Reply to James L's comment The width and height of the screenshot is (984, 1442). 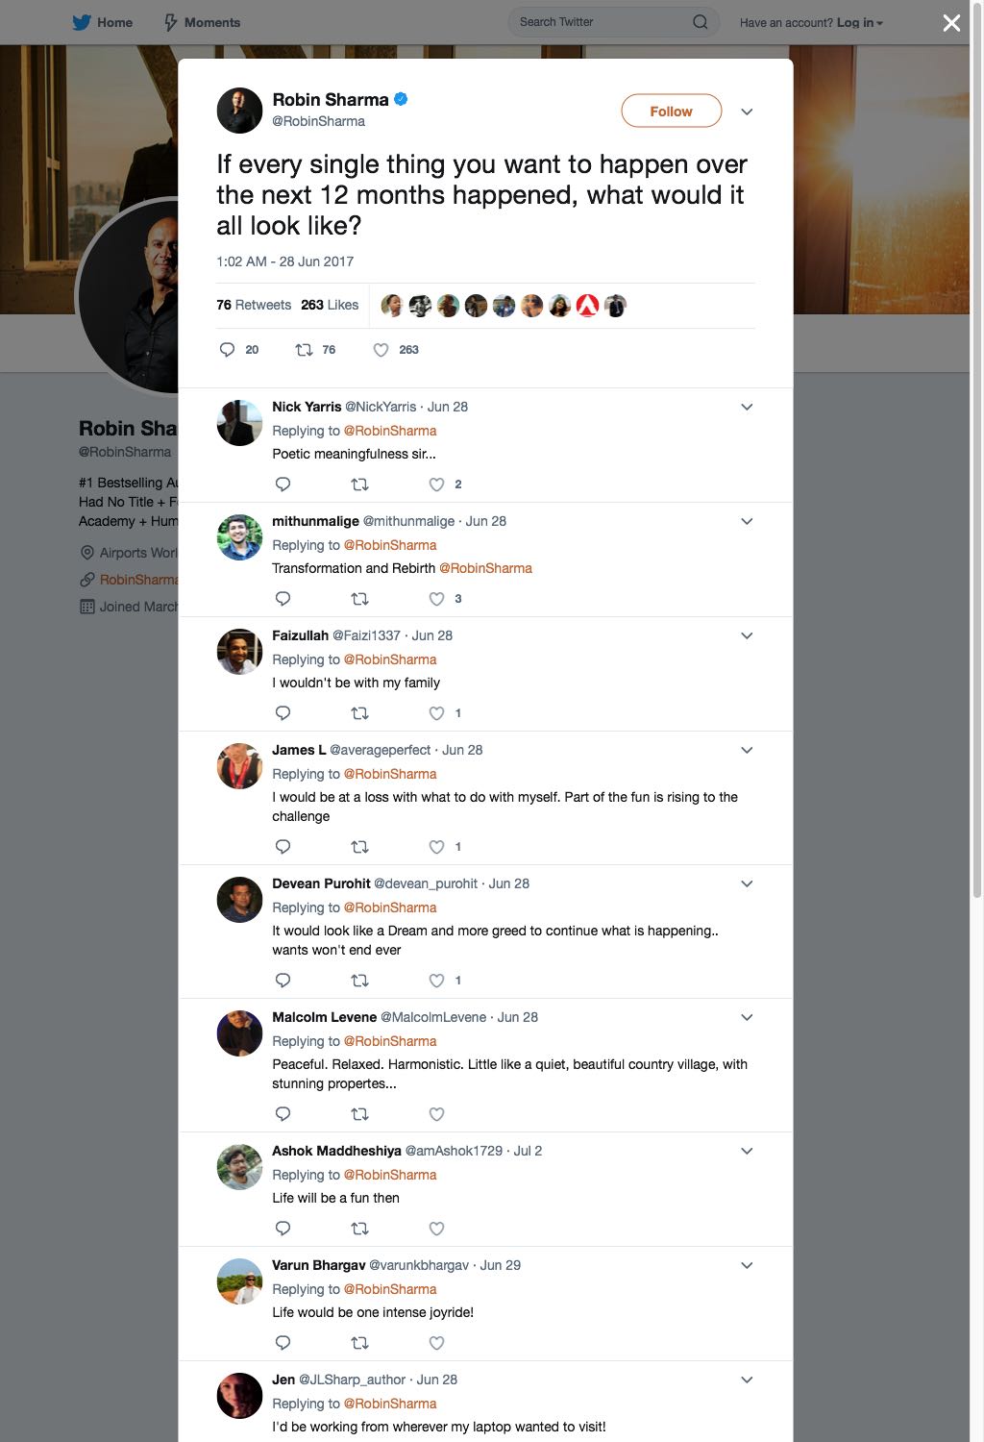point(283,847)
